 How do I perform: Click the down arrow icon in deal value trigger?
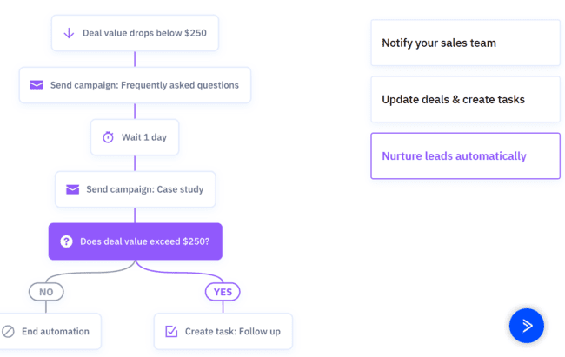(69, 33)
